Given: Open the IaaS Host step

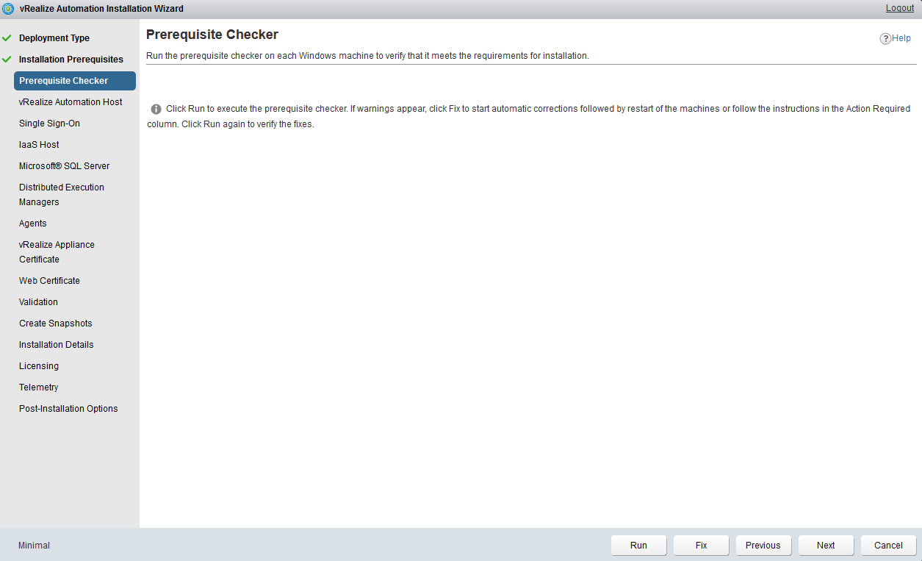Looking at the screenshot, I should coord(39,145).
